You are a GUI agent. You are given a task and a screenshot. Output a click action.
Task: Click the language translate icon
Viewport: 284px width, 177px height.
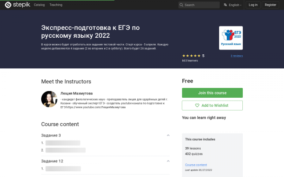pos(225,5)
